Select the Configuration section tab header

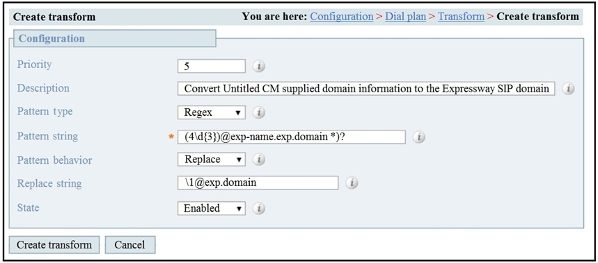click(114, 38)
